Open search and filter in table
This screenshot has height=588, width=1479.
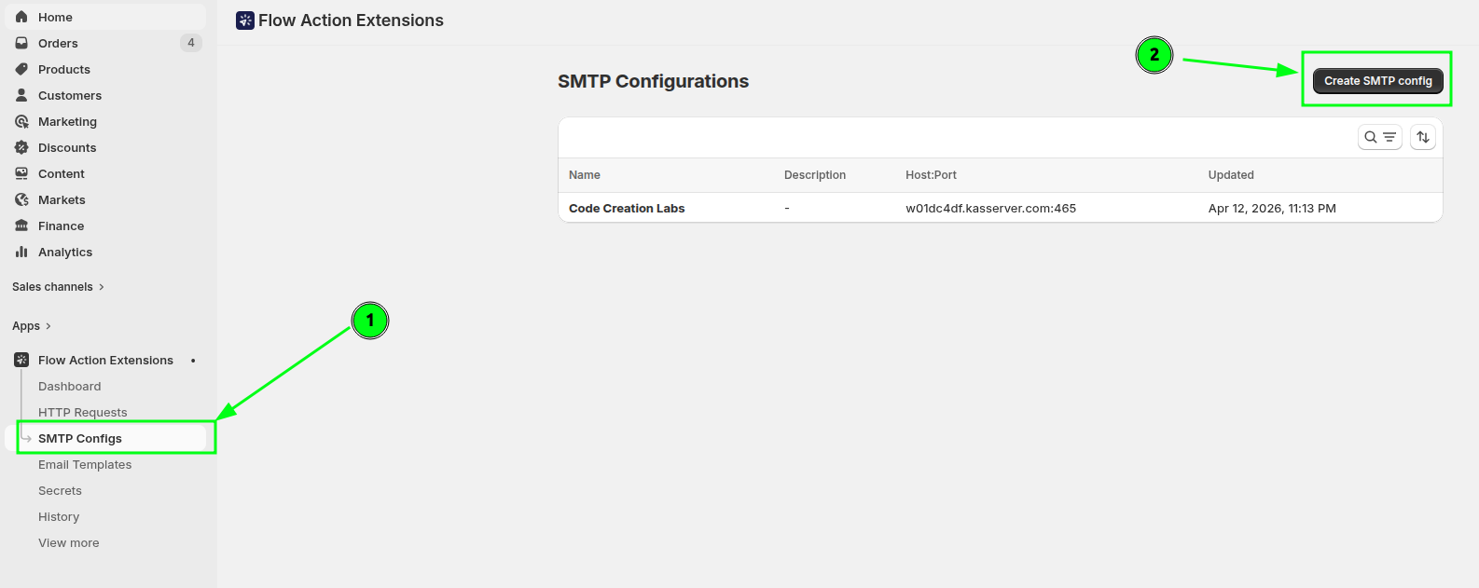tap(1379, 137)
